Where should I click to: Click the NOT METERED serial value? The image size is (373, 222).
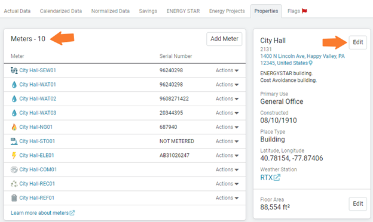click(x=177, y=141)
